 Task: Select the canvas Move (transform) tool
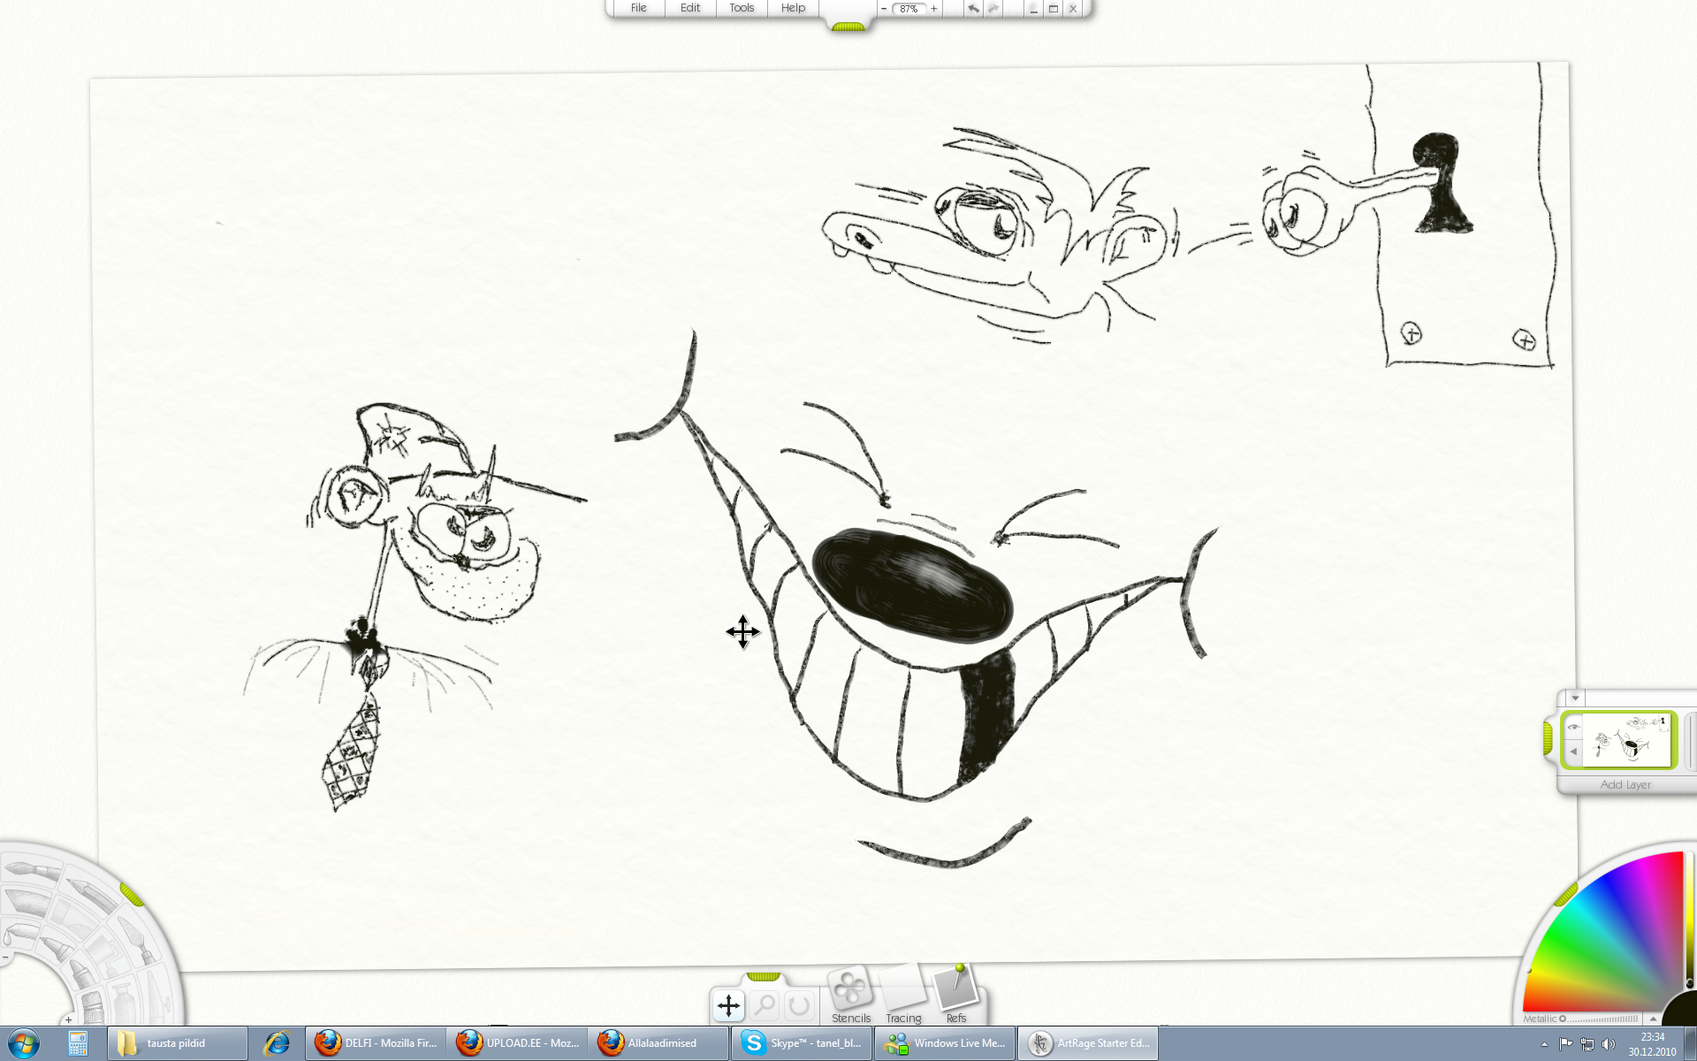click(728, 1005)
